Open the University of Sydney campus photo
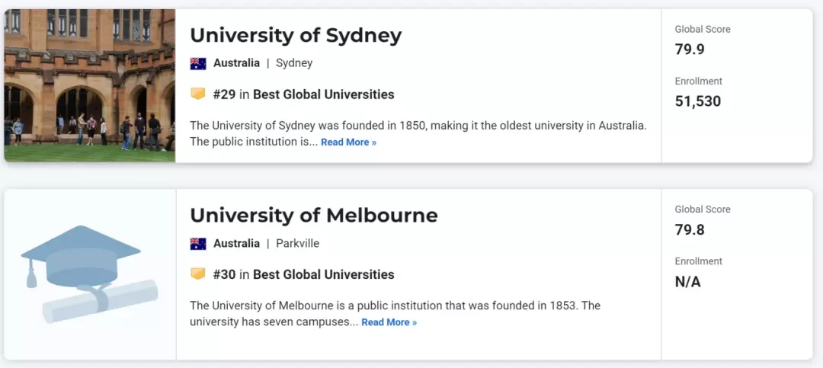The image size is (823, 368). click(x=90, y=85)
